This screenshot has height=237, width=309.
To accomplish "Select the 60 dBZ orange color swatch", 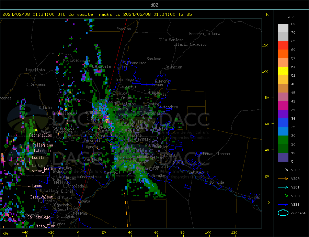I will point(283,54).
